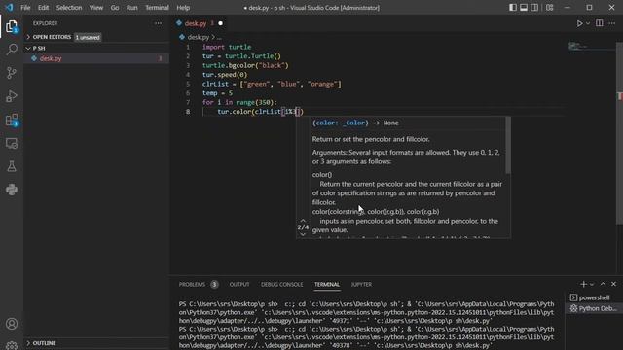Image resolution: width=623 pixels, height=350 pixels.
Task: Switch to the Debug Console tab
Action: tap(281, 285)
